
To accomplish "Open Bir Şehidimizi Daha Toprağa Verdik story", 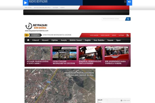I will [117, 53].
